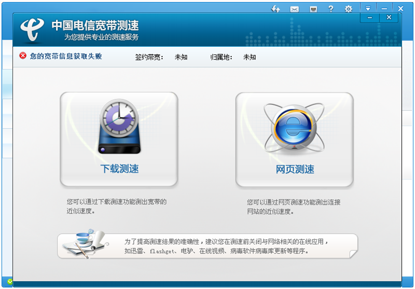Viewport: 415px width, 289px height.
Task: Minimize the speed test window
Action: click(370, 18)
